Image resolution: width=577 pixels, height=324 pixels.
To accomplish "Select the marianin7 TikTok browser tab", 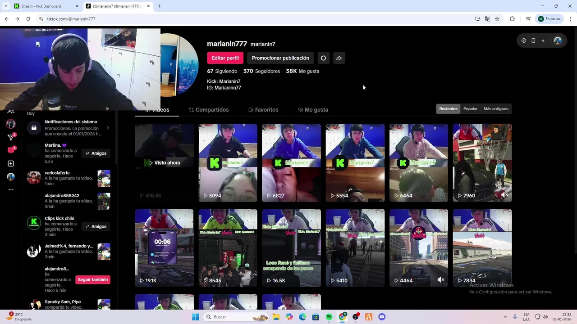I will click(x=117, y=6).
